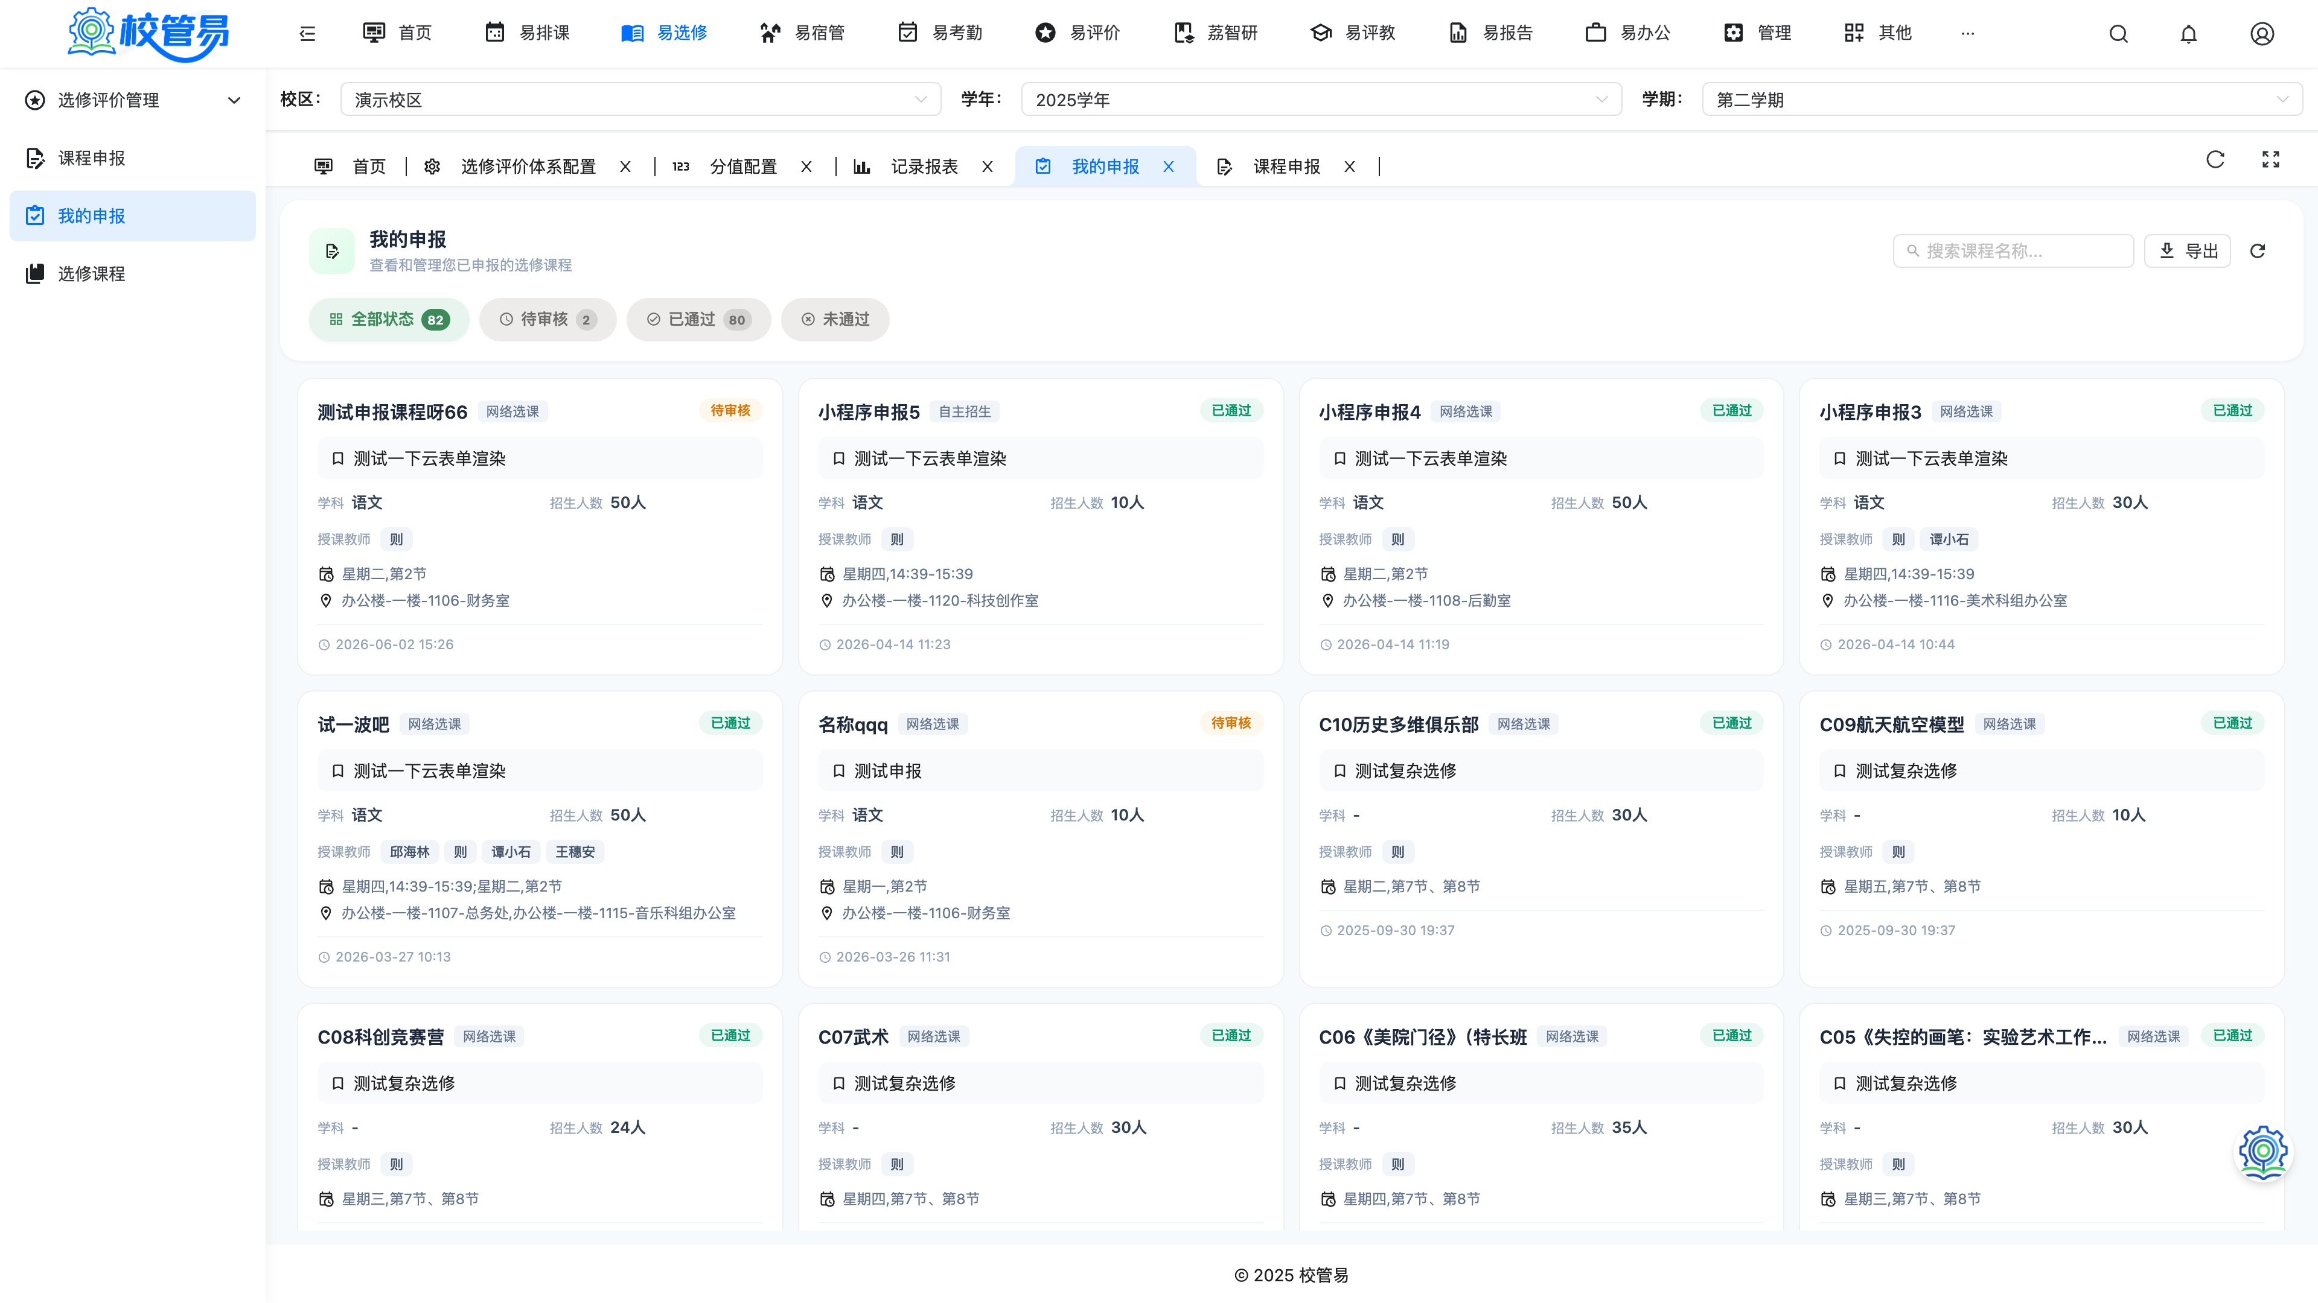Image resolution: width=2318 pixels, height=1303 pixels.
Task: Open 荔智研 module
Action: (x=1215, y=33)
